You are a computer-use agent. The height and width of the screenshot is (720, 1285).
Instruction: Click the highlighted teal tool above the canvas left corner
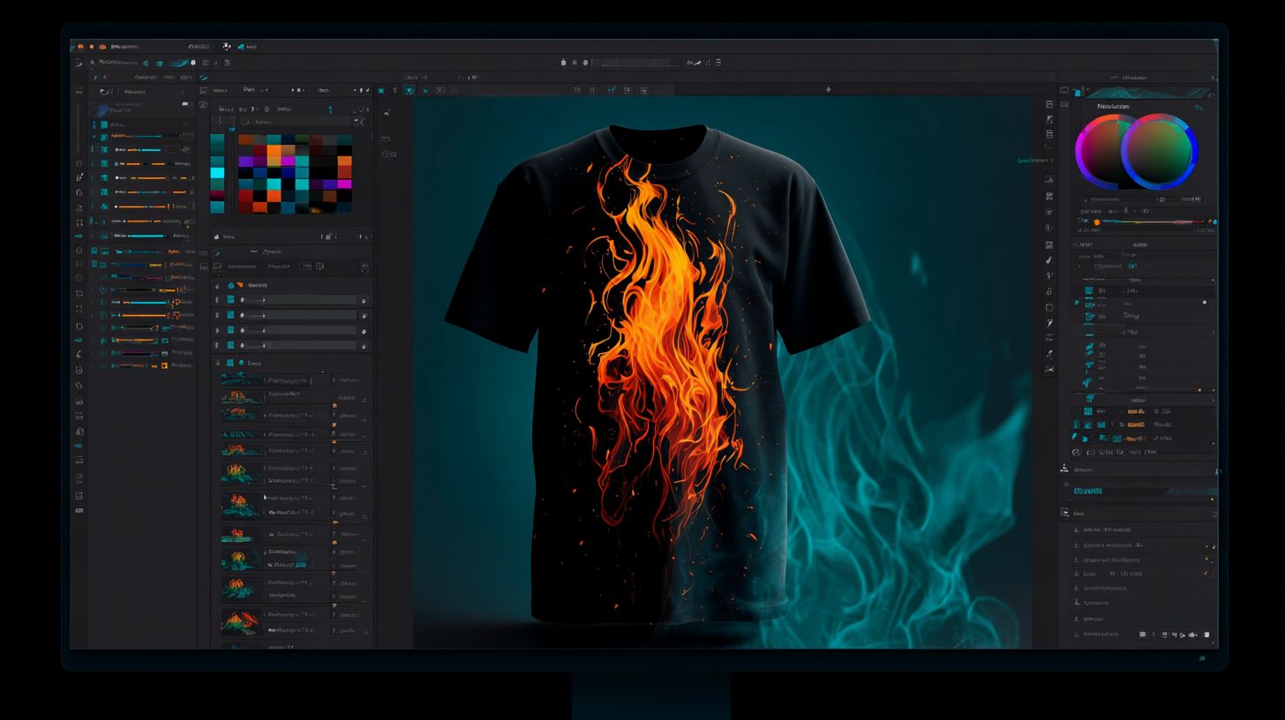[x=410, y=90]
